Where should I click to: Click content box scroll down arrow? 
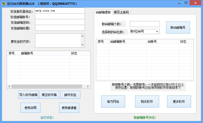(83, 45)
